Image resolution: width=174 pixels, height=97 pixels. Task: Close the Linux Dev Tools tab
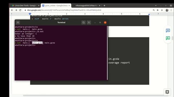(x=39, y=5)
